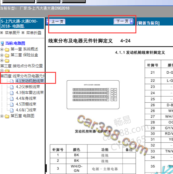Click open folder icon above 第四章

pyautogui.click(x=7, y=70)
